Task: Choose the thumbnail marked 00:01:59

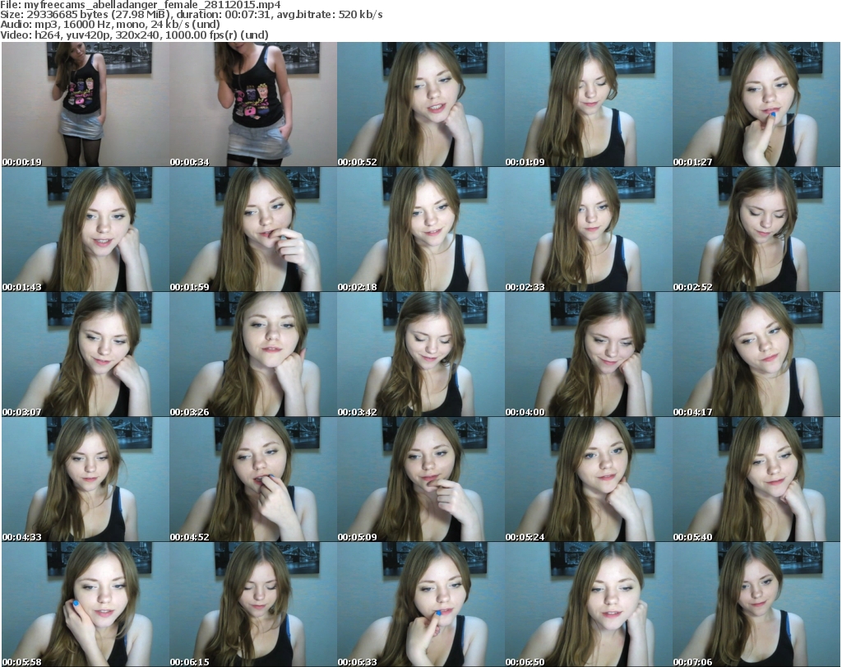Action: click(253, 229)
